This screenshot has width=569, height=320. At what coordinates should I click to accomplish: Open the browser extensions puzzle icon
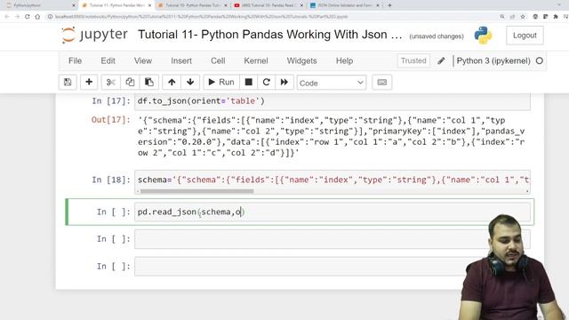point(556,17)
